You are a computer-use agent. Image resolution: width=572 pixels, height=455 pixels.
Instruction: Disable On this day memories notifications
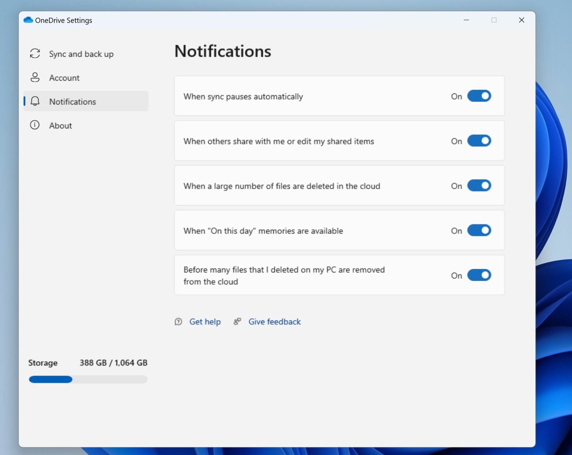pos(479,230)
